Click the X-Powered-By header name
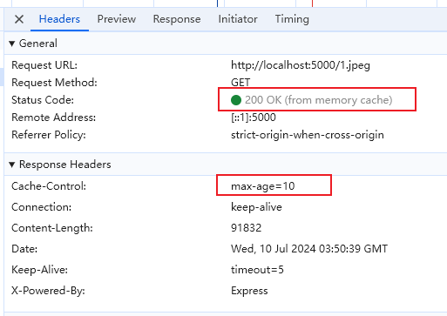The height and width of the screenshot is (316, 447). click(48, 291)
